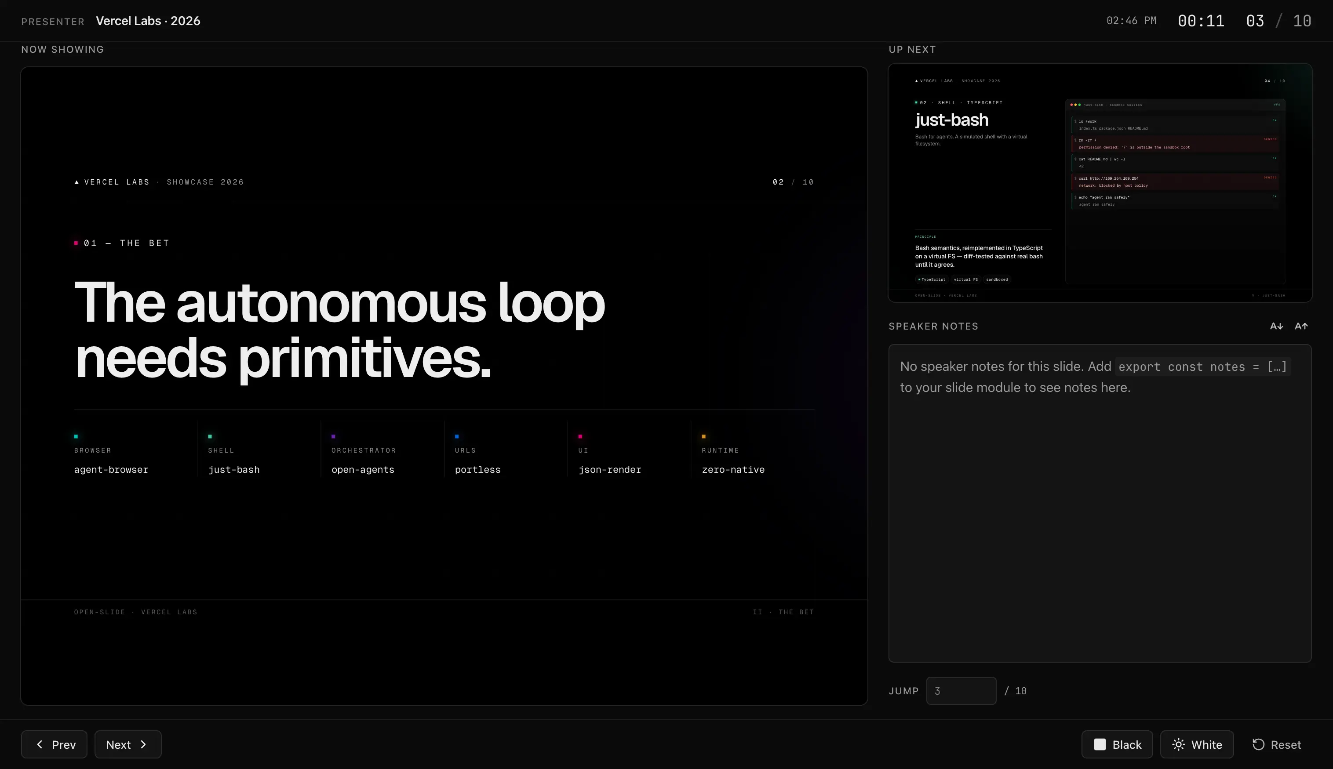Select the square icon on Black button
The height and width of the screenshot is (769, 1333).
tap(1100, 744)
